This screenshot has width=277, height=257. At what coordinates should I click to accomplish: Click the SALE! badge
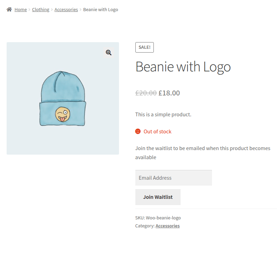144,47
